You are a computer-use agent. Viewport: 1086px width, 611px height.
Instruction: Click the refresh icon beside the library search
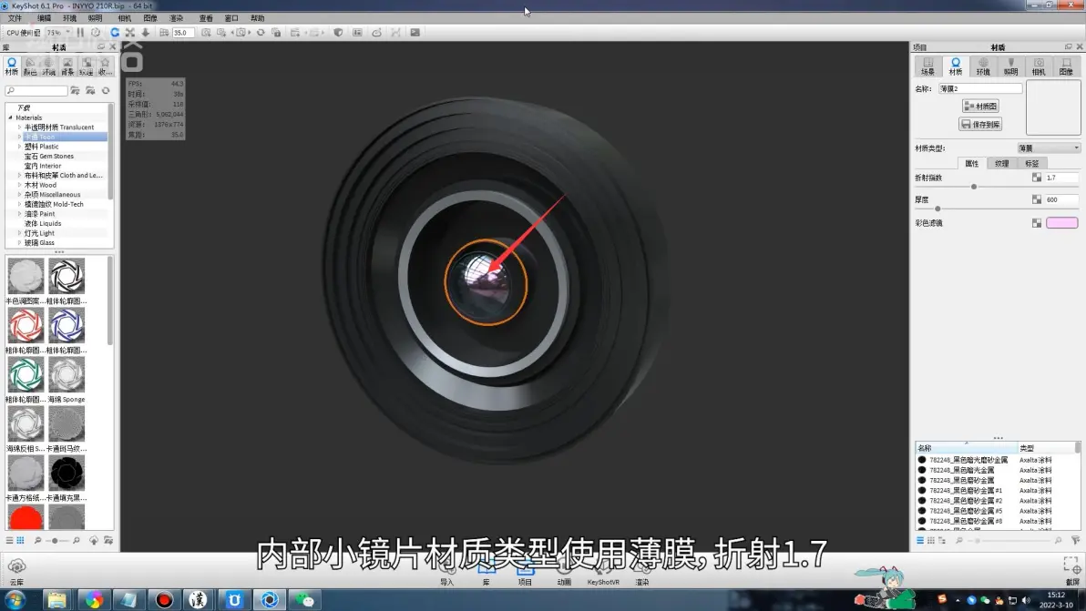click(x=106, y=91)
